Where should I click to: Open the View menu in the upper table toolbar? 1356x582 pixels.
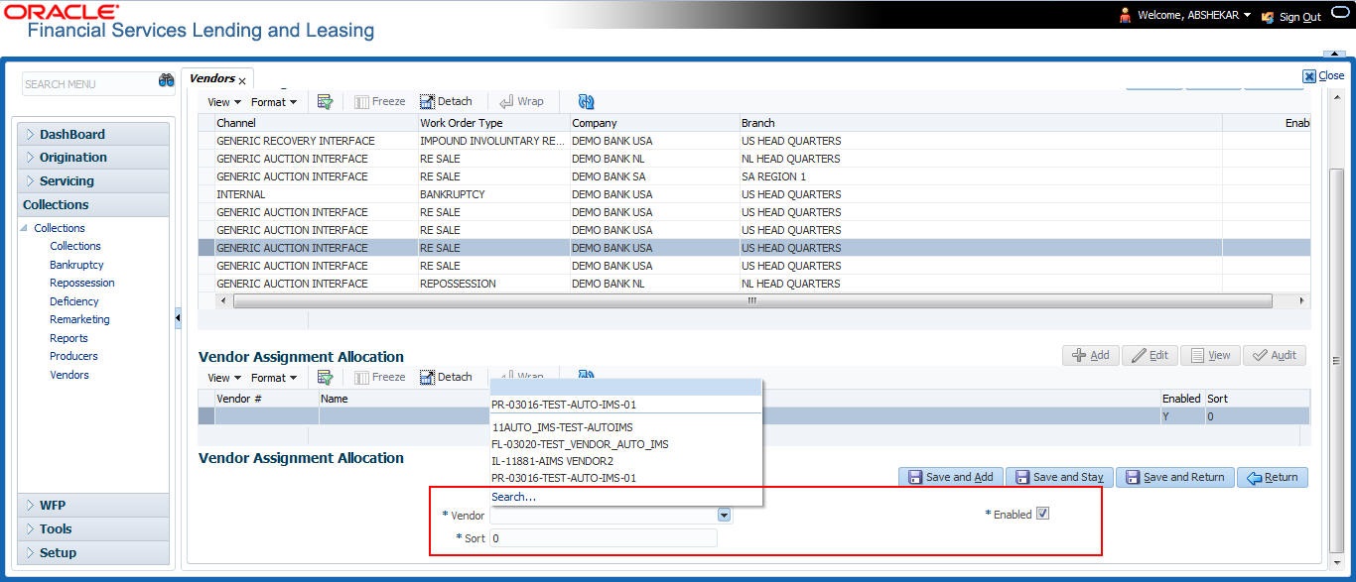pyautogui.click(x=223, y=102)
